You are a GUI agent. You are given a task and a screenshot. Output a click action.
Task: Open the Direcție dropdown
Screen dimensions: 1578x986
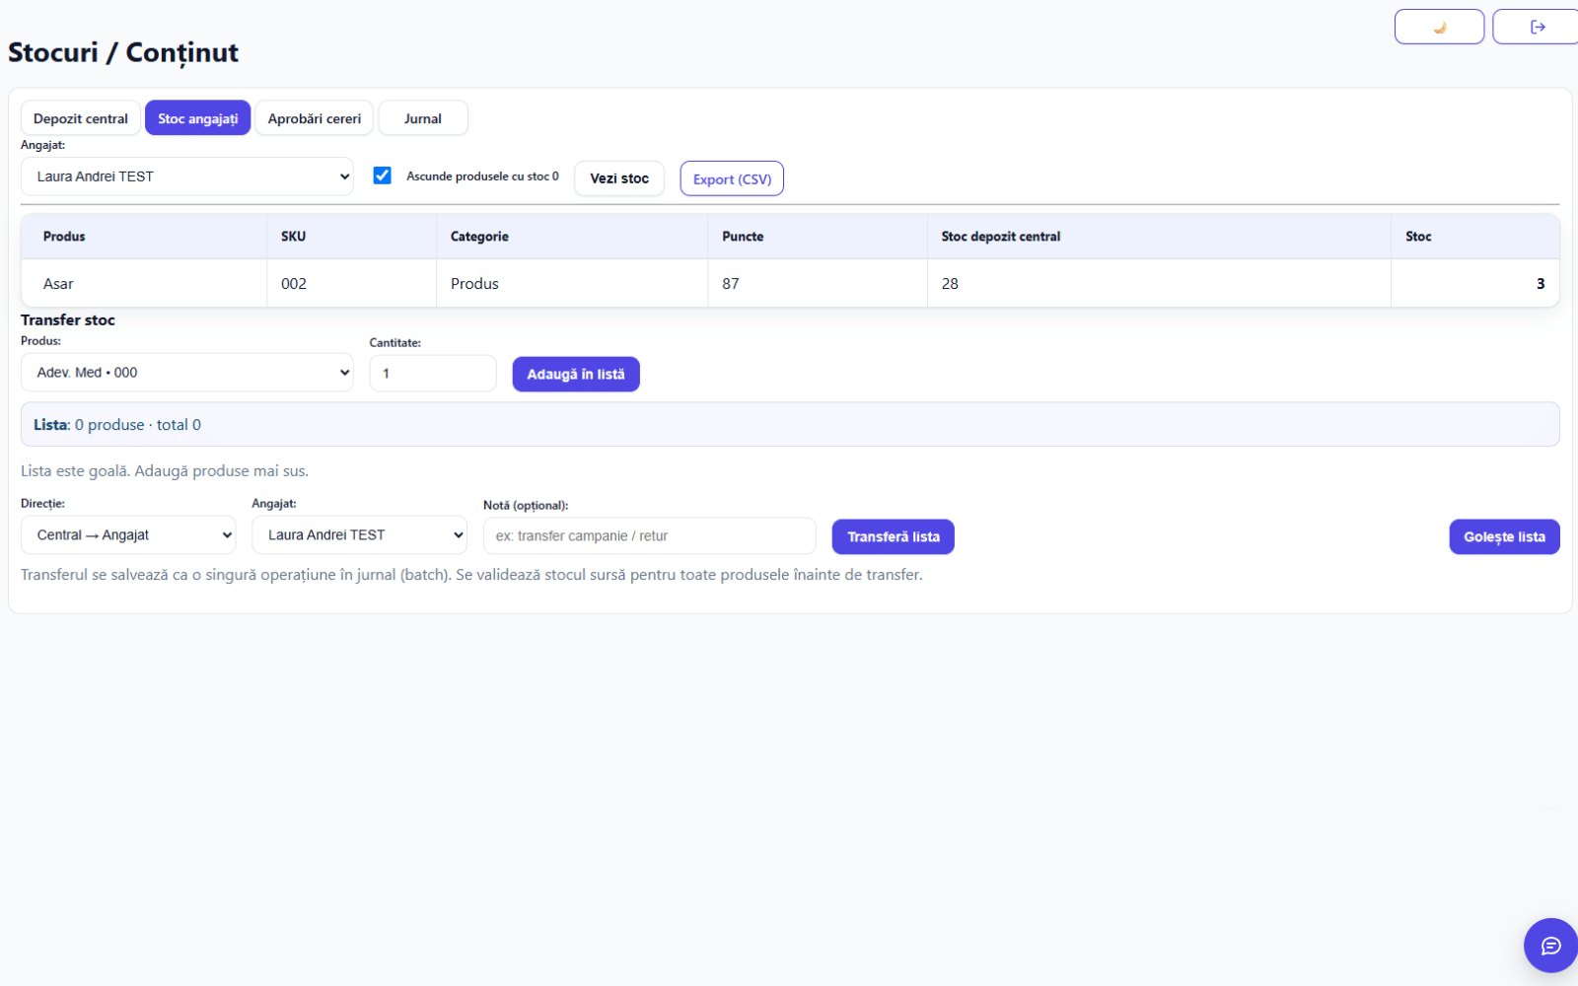coord(128,535)
